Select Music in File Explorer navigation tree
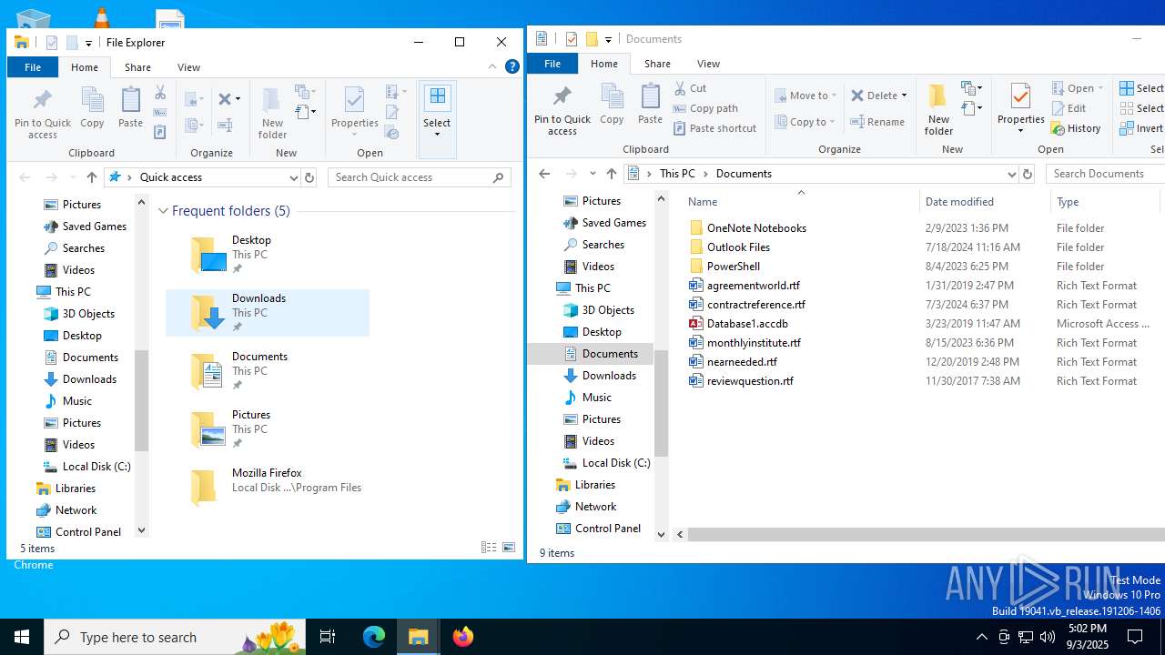This screenshot has width=1165, height=655. coord(76,401)
